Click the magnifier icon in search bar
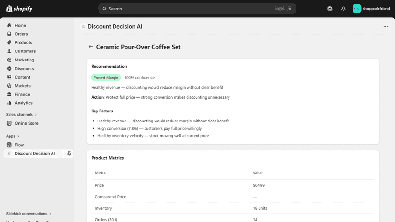The width and height of the screenshot is (395, 222). pyautogui.click(x=104, y=9)
